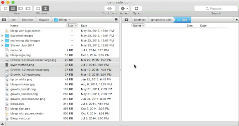Switch to column view
Viewport: 239px width, 126px height.
click(20, 9)
